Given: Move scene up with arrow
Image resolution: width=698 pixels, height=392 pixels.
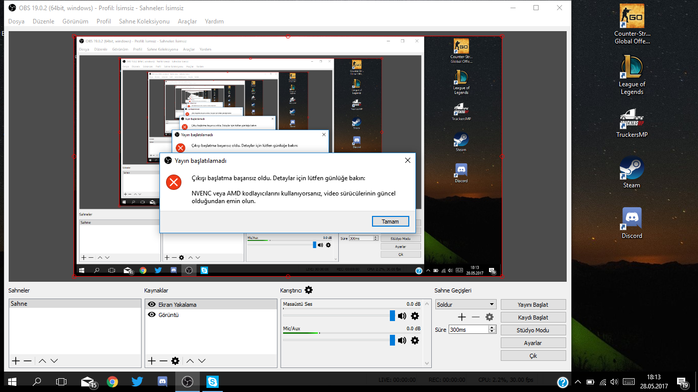Looking at the screenshot, I should [42, 361].
